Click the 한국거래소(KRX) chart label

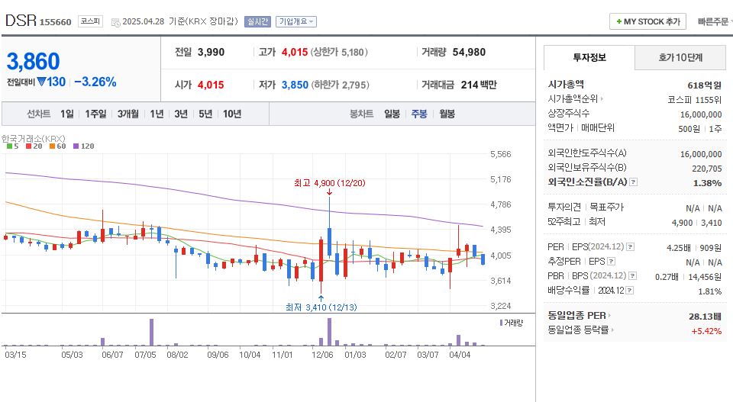pos(33,139)
